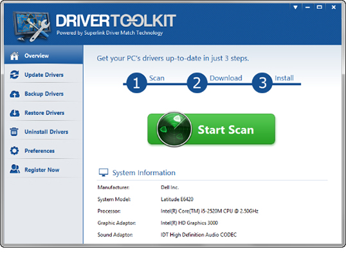
Task: Select the Overview tab label
Action: (x=37, y=56)
